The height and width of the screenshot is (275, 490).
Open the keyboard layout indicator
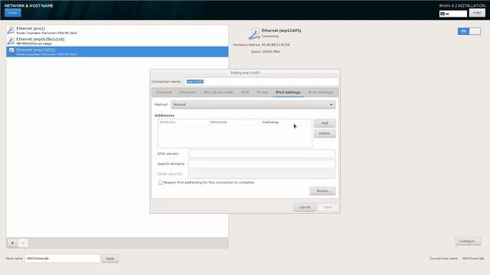[453, 14]
